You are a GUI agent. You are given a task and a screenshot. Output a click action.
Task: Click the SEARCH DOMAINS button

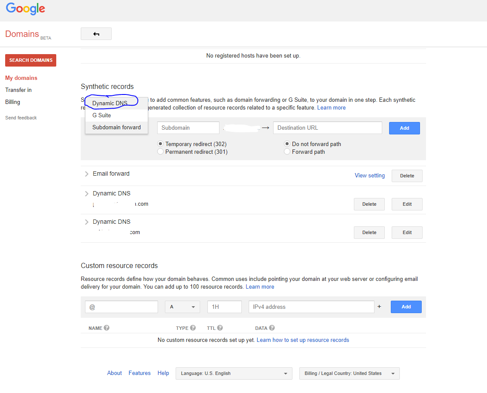click(x=31, y=60)
